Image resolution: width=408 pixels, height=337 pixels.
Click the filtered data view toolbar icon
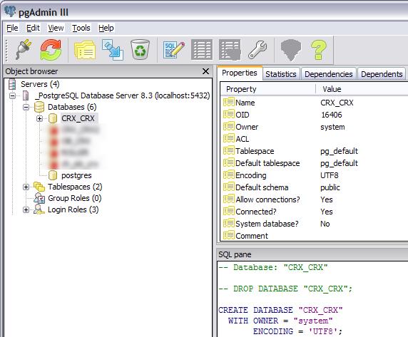coord(230,50)
